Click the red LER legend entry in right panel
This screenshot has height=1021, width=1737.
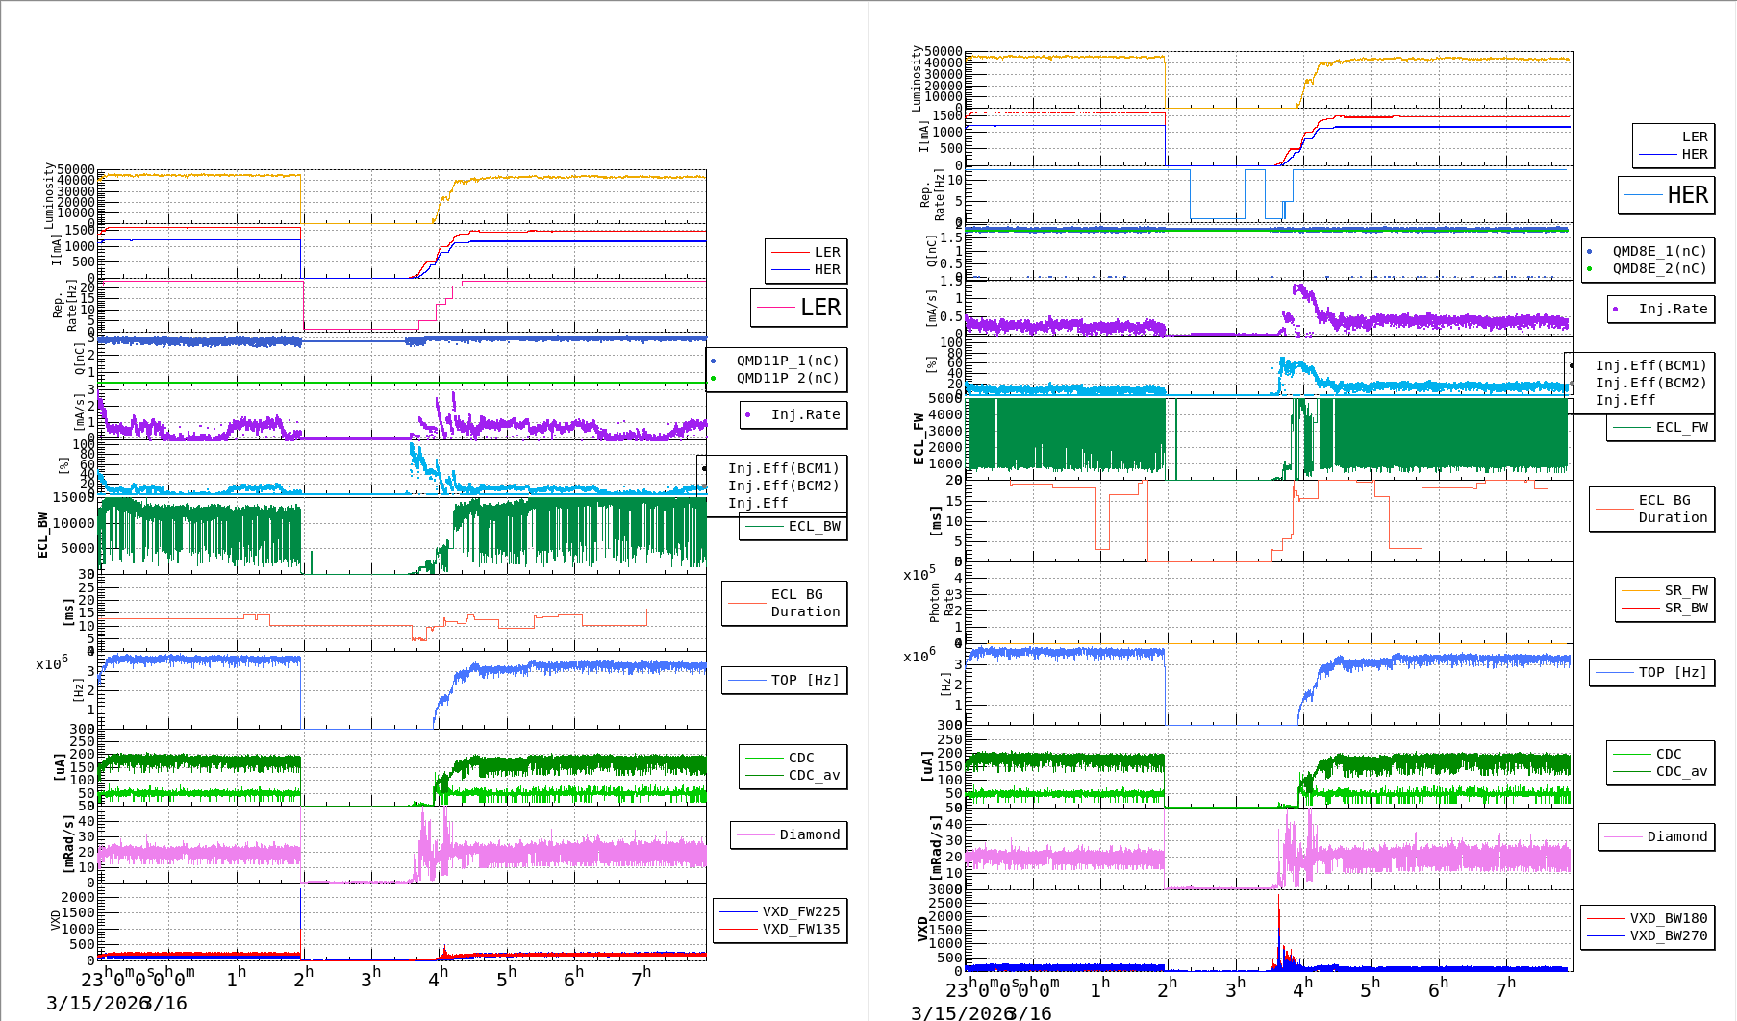pyautogui.click(x=1674, y=137)
